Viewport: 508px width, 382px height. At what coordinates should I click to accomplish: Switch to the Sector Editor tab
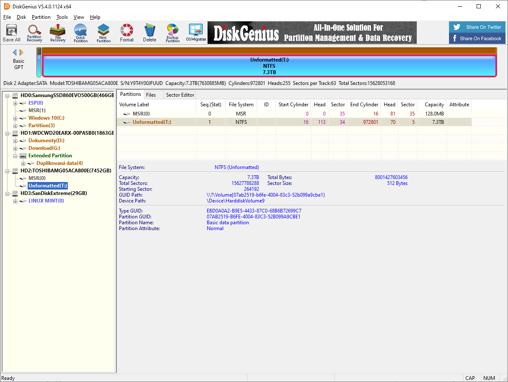[x=180, y=95]
